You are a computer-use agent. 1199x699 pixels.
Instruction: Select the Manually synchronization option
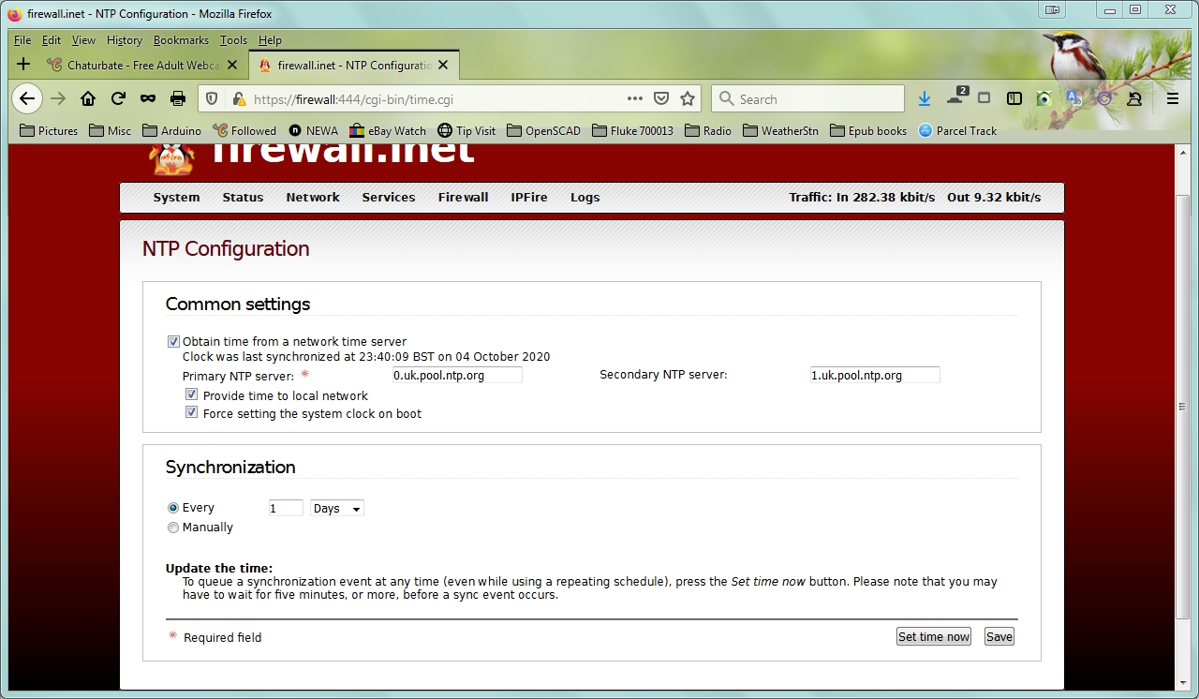click(173, 528)
